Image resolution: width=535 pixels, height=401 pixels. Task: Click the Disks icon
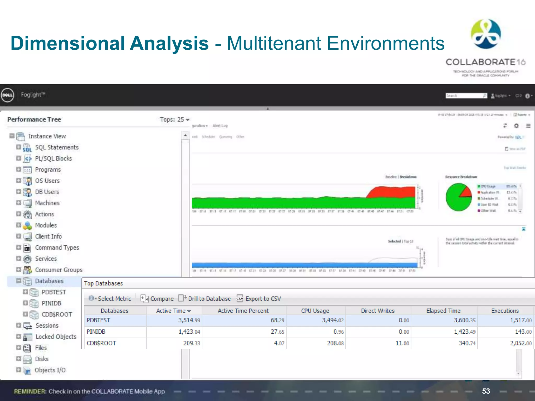click(27, 359)
